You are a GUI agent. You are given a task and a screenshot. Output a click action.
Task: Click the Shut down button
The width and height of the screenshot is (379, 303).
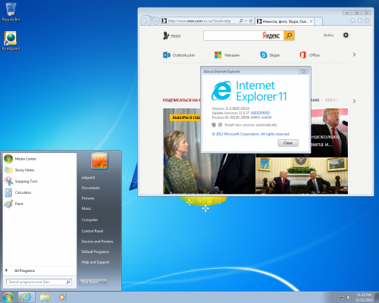tap(89, 282)
